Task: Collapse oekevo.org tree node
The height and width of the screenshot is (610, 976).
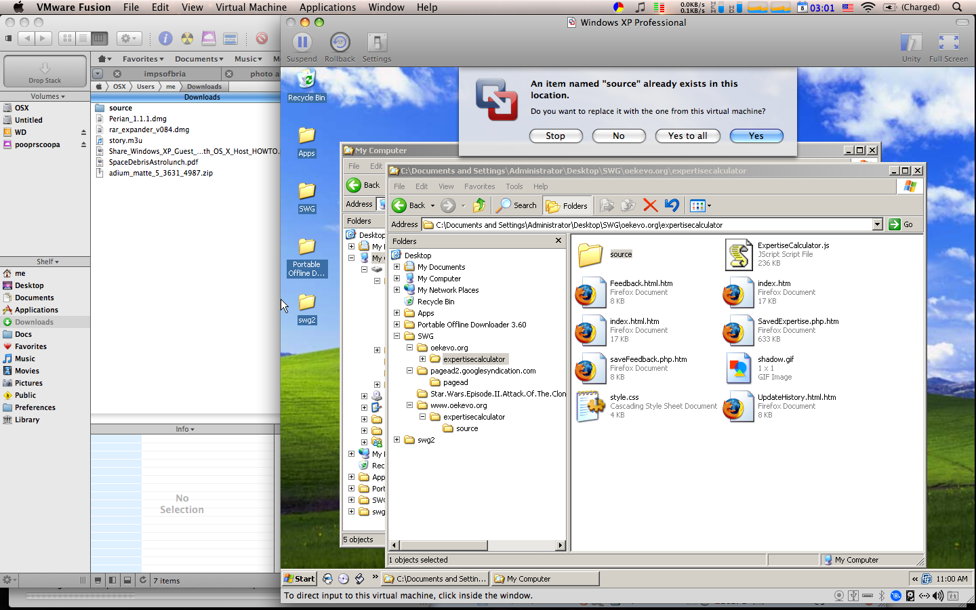Action: pyautogui.click(x=409, y=348)
